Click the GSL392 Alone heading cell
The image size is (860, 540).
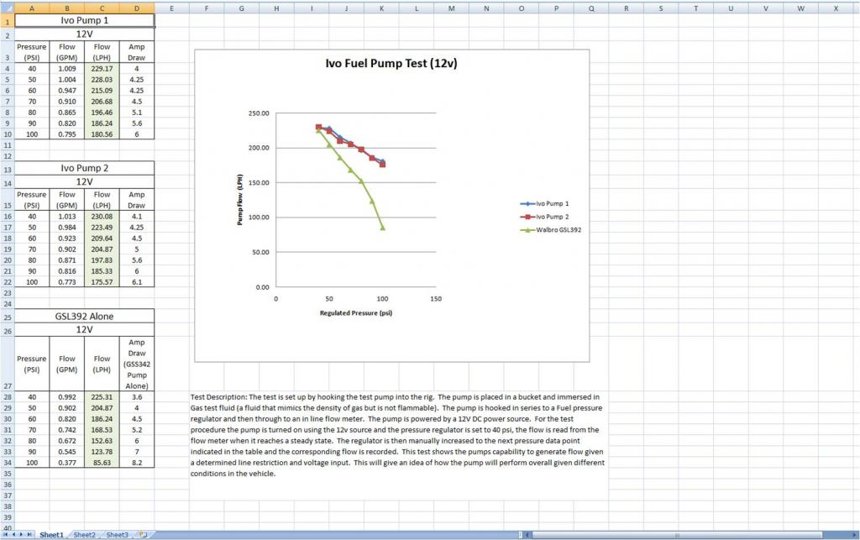84,316
